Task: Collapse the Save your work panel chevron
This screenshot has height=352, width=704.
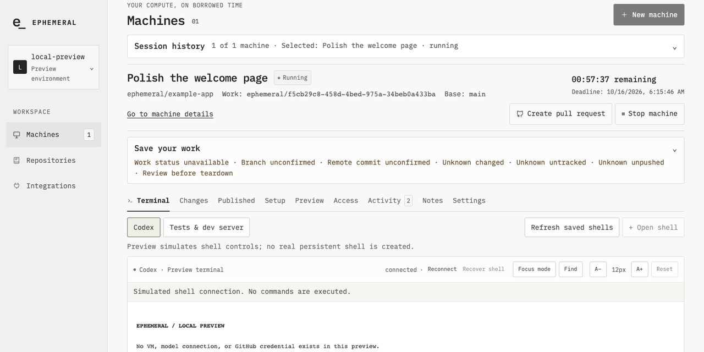Action: coord(675,150)
